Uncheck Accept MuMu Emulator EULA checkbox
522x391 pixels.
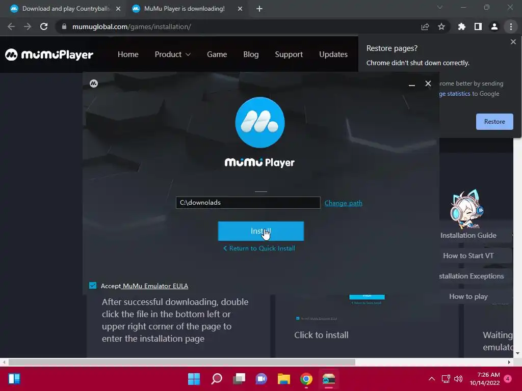coord(93,286)
